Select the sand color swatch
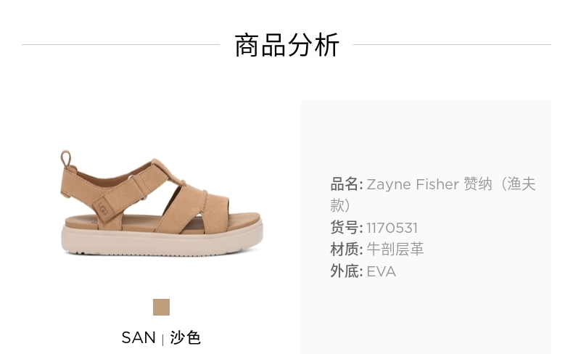Viewport: 573px width, 354px height. pos(161,307)
